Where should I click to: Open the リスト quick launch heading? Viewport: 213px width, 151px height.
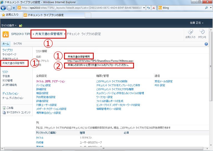[x=5, y=72]
